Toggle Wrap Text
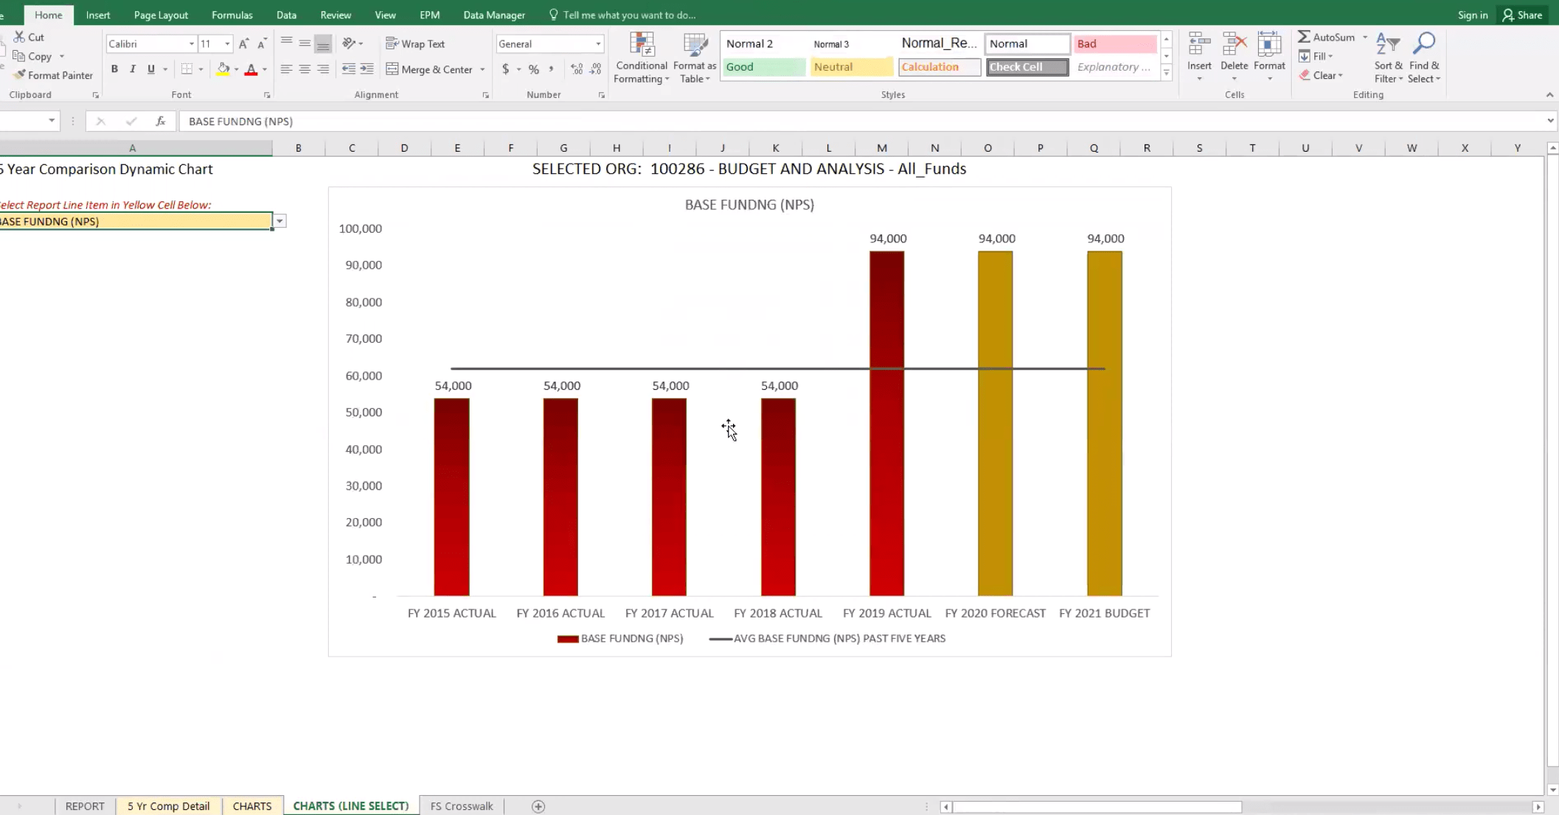The width and height of the screenshot is (1559, 815). pos(415,44)
